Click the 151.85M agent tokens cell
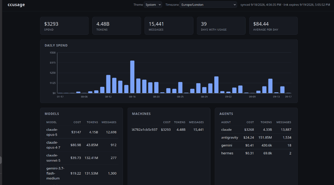This screenshot has width=334, height=185. [265, 138]
